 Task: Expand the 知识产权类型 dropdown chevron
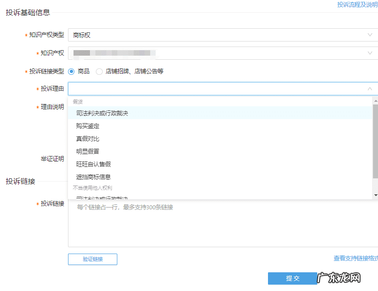tap(370, 35)
